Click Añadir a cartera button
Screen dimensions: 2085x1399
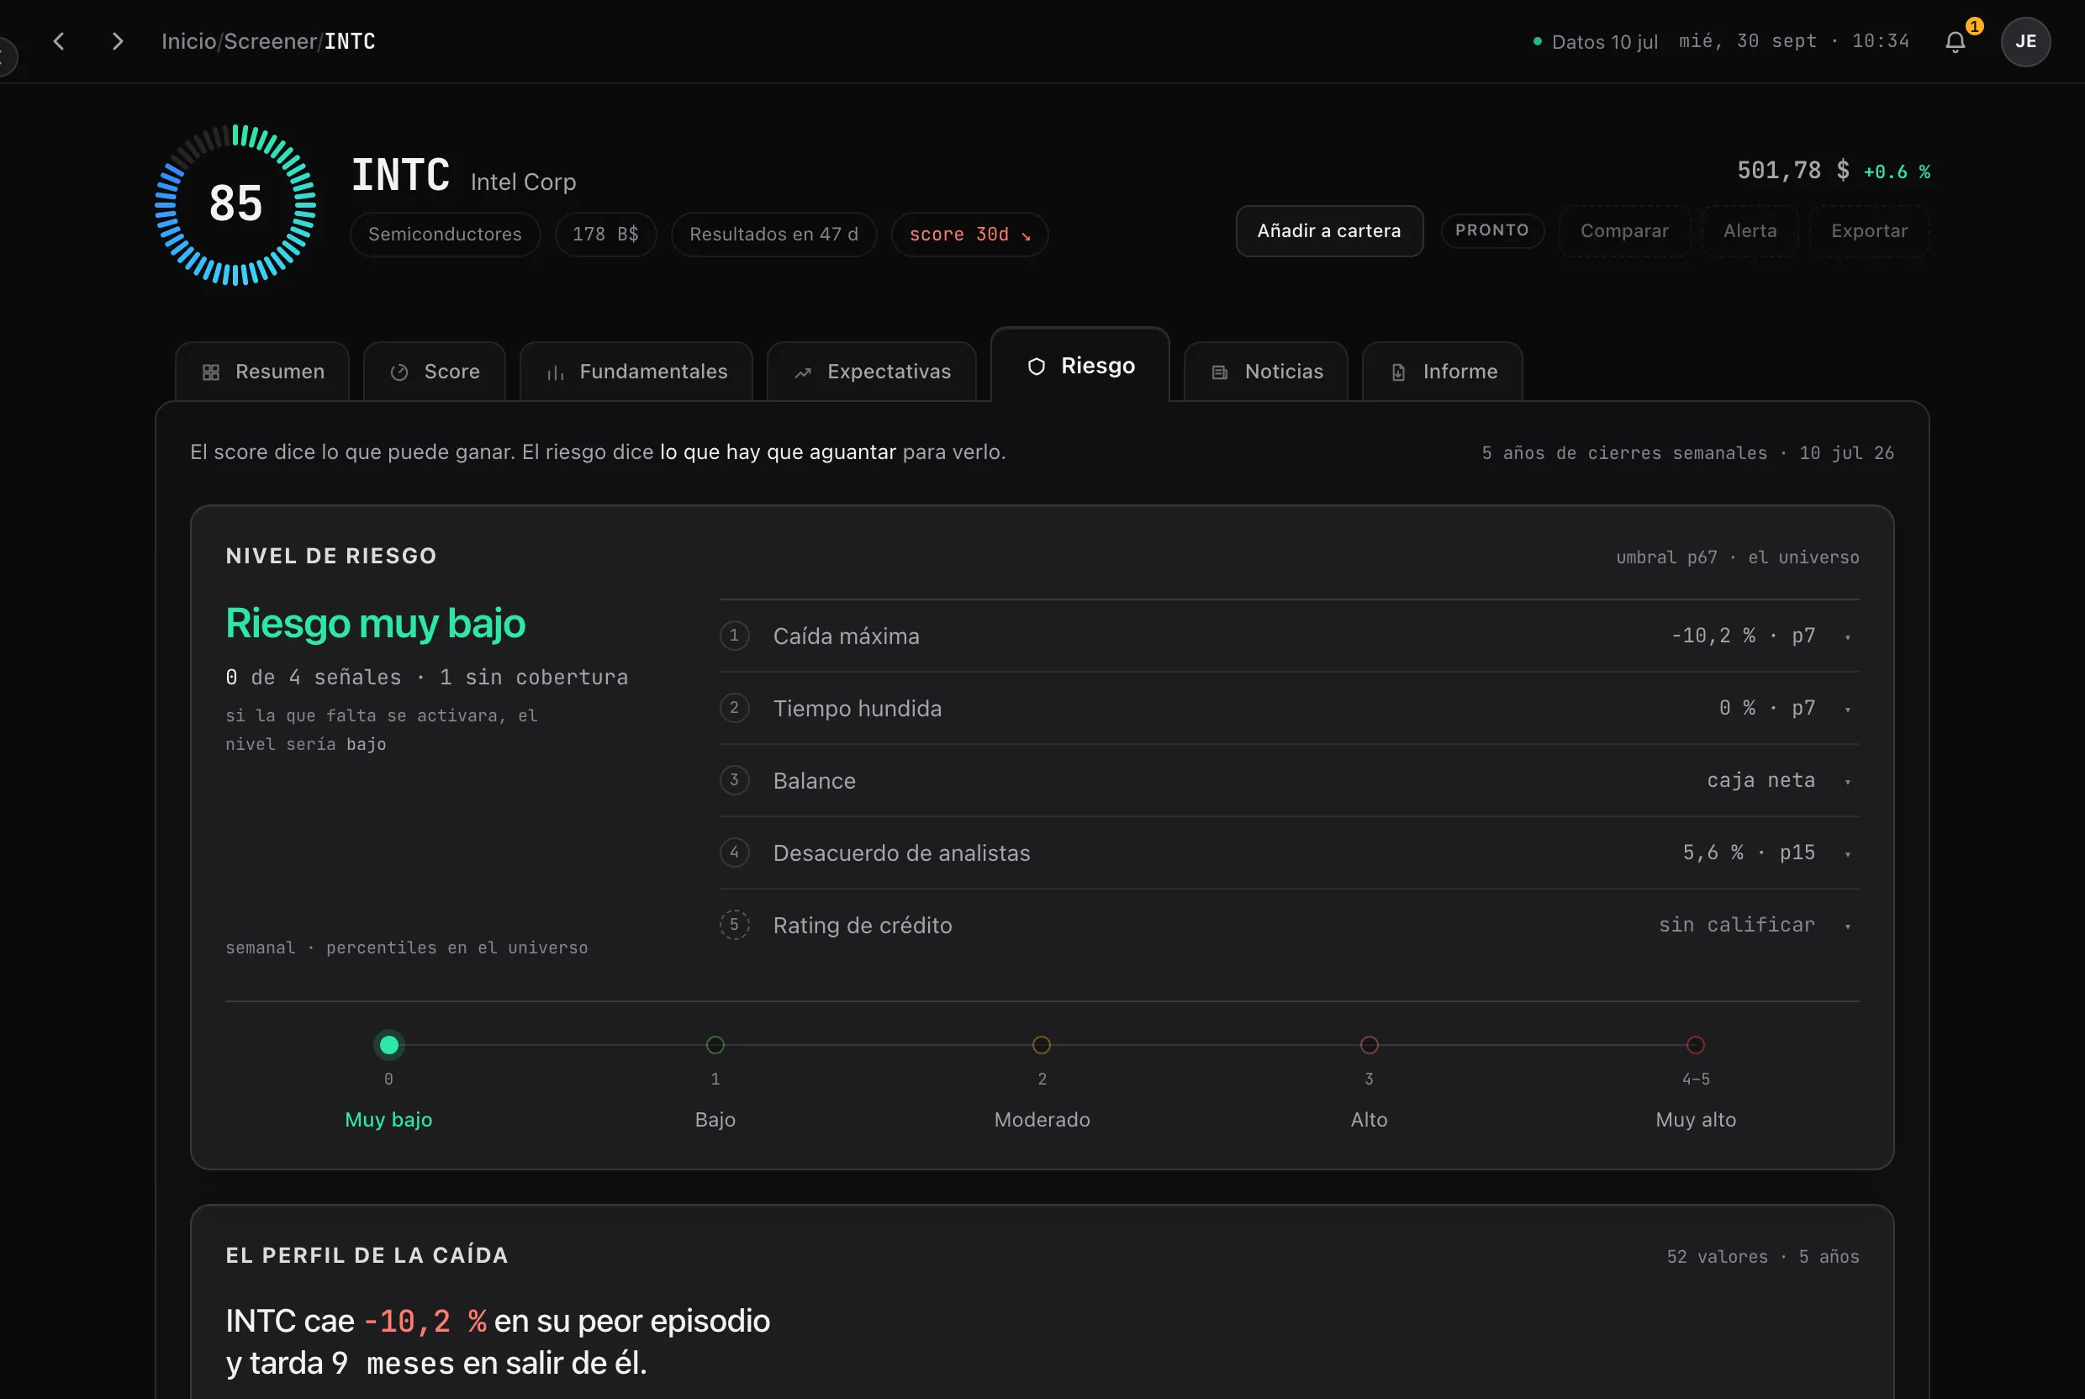(1329, 231)
